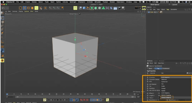Image resolution: width=192 pixels, height=103 pixels.
Task: Click the Projection dropdown field
Action: (x=176, y=78)
